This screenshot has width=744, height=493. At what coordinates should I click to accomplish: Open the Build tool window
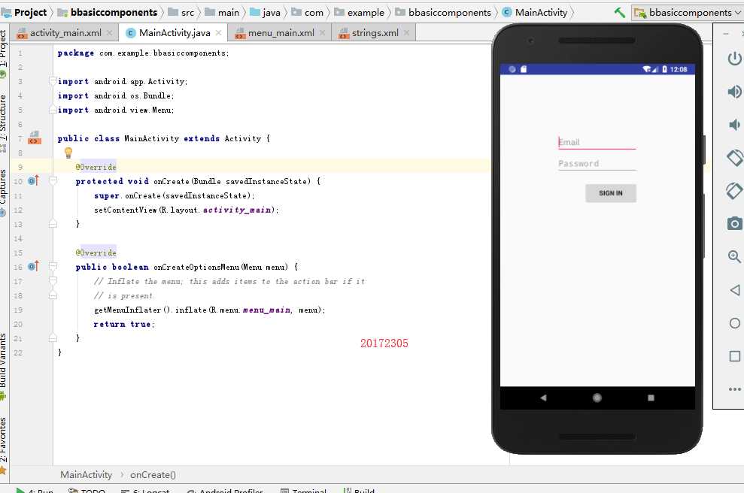tap(359, 490)
